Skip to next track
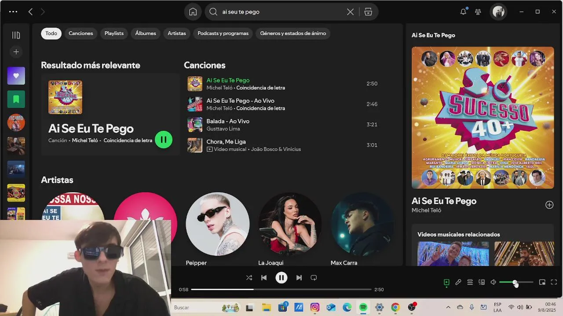 [x=299, y=277]
